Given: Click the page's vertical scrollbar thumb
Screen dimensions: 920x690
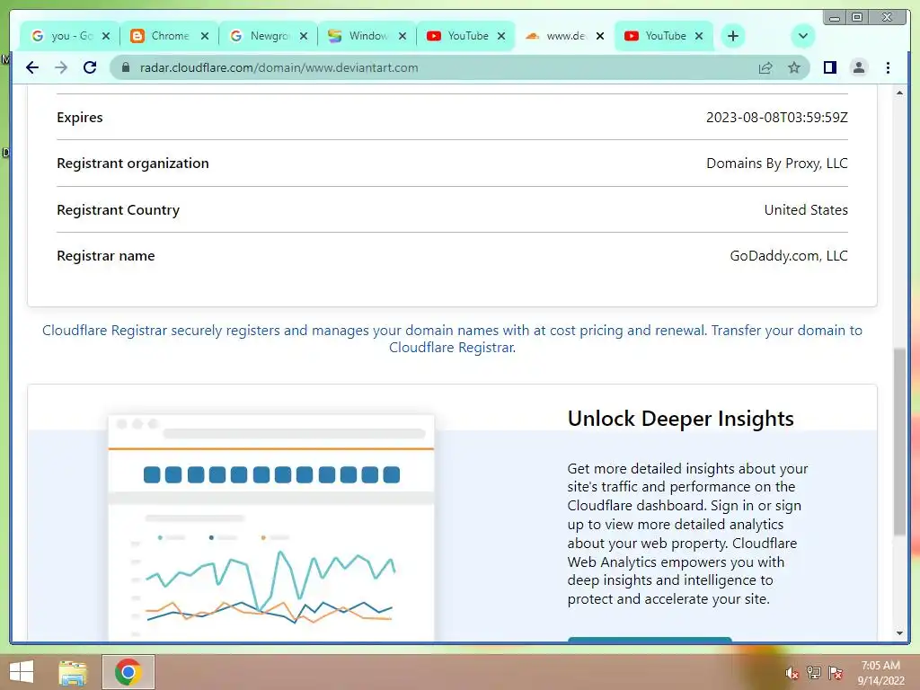Looking at the screenshot, I should (899, 441).
